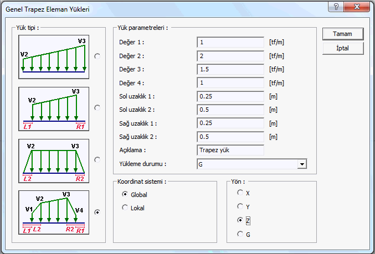The width and height of the screenshot is (375, 254).
Task: Click the Açıklama label
Action: click(x=132, y=150)
